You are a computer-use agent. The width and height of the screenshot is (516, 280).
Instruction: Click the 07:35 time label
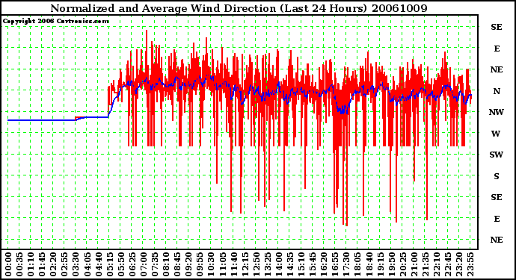tap(155, 264)
